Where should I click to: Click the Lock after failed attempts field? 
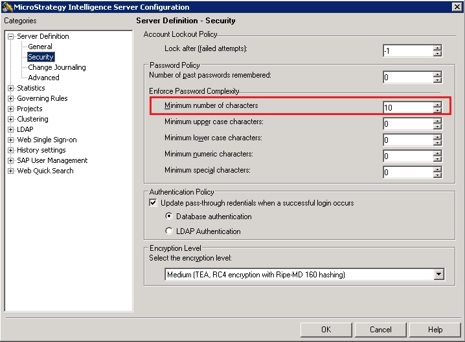pos(408,50)
